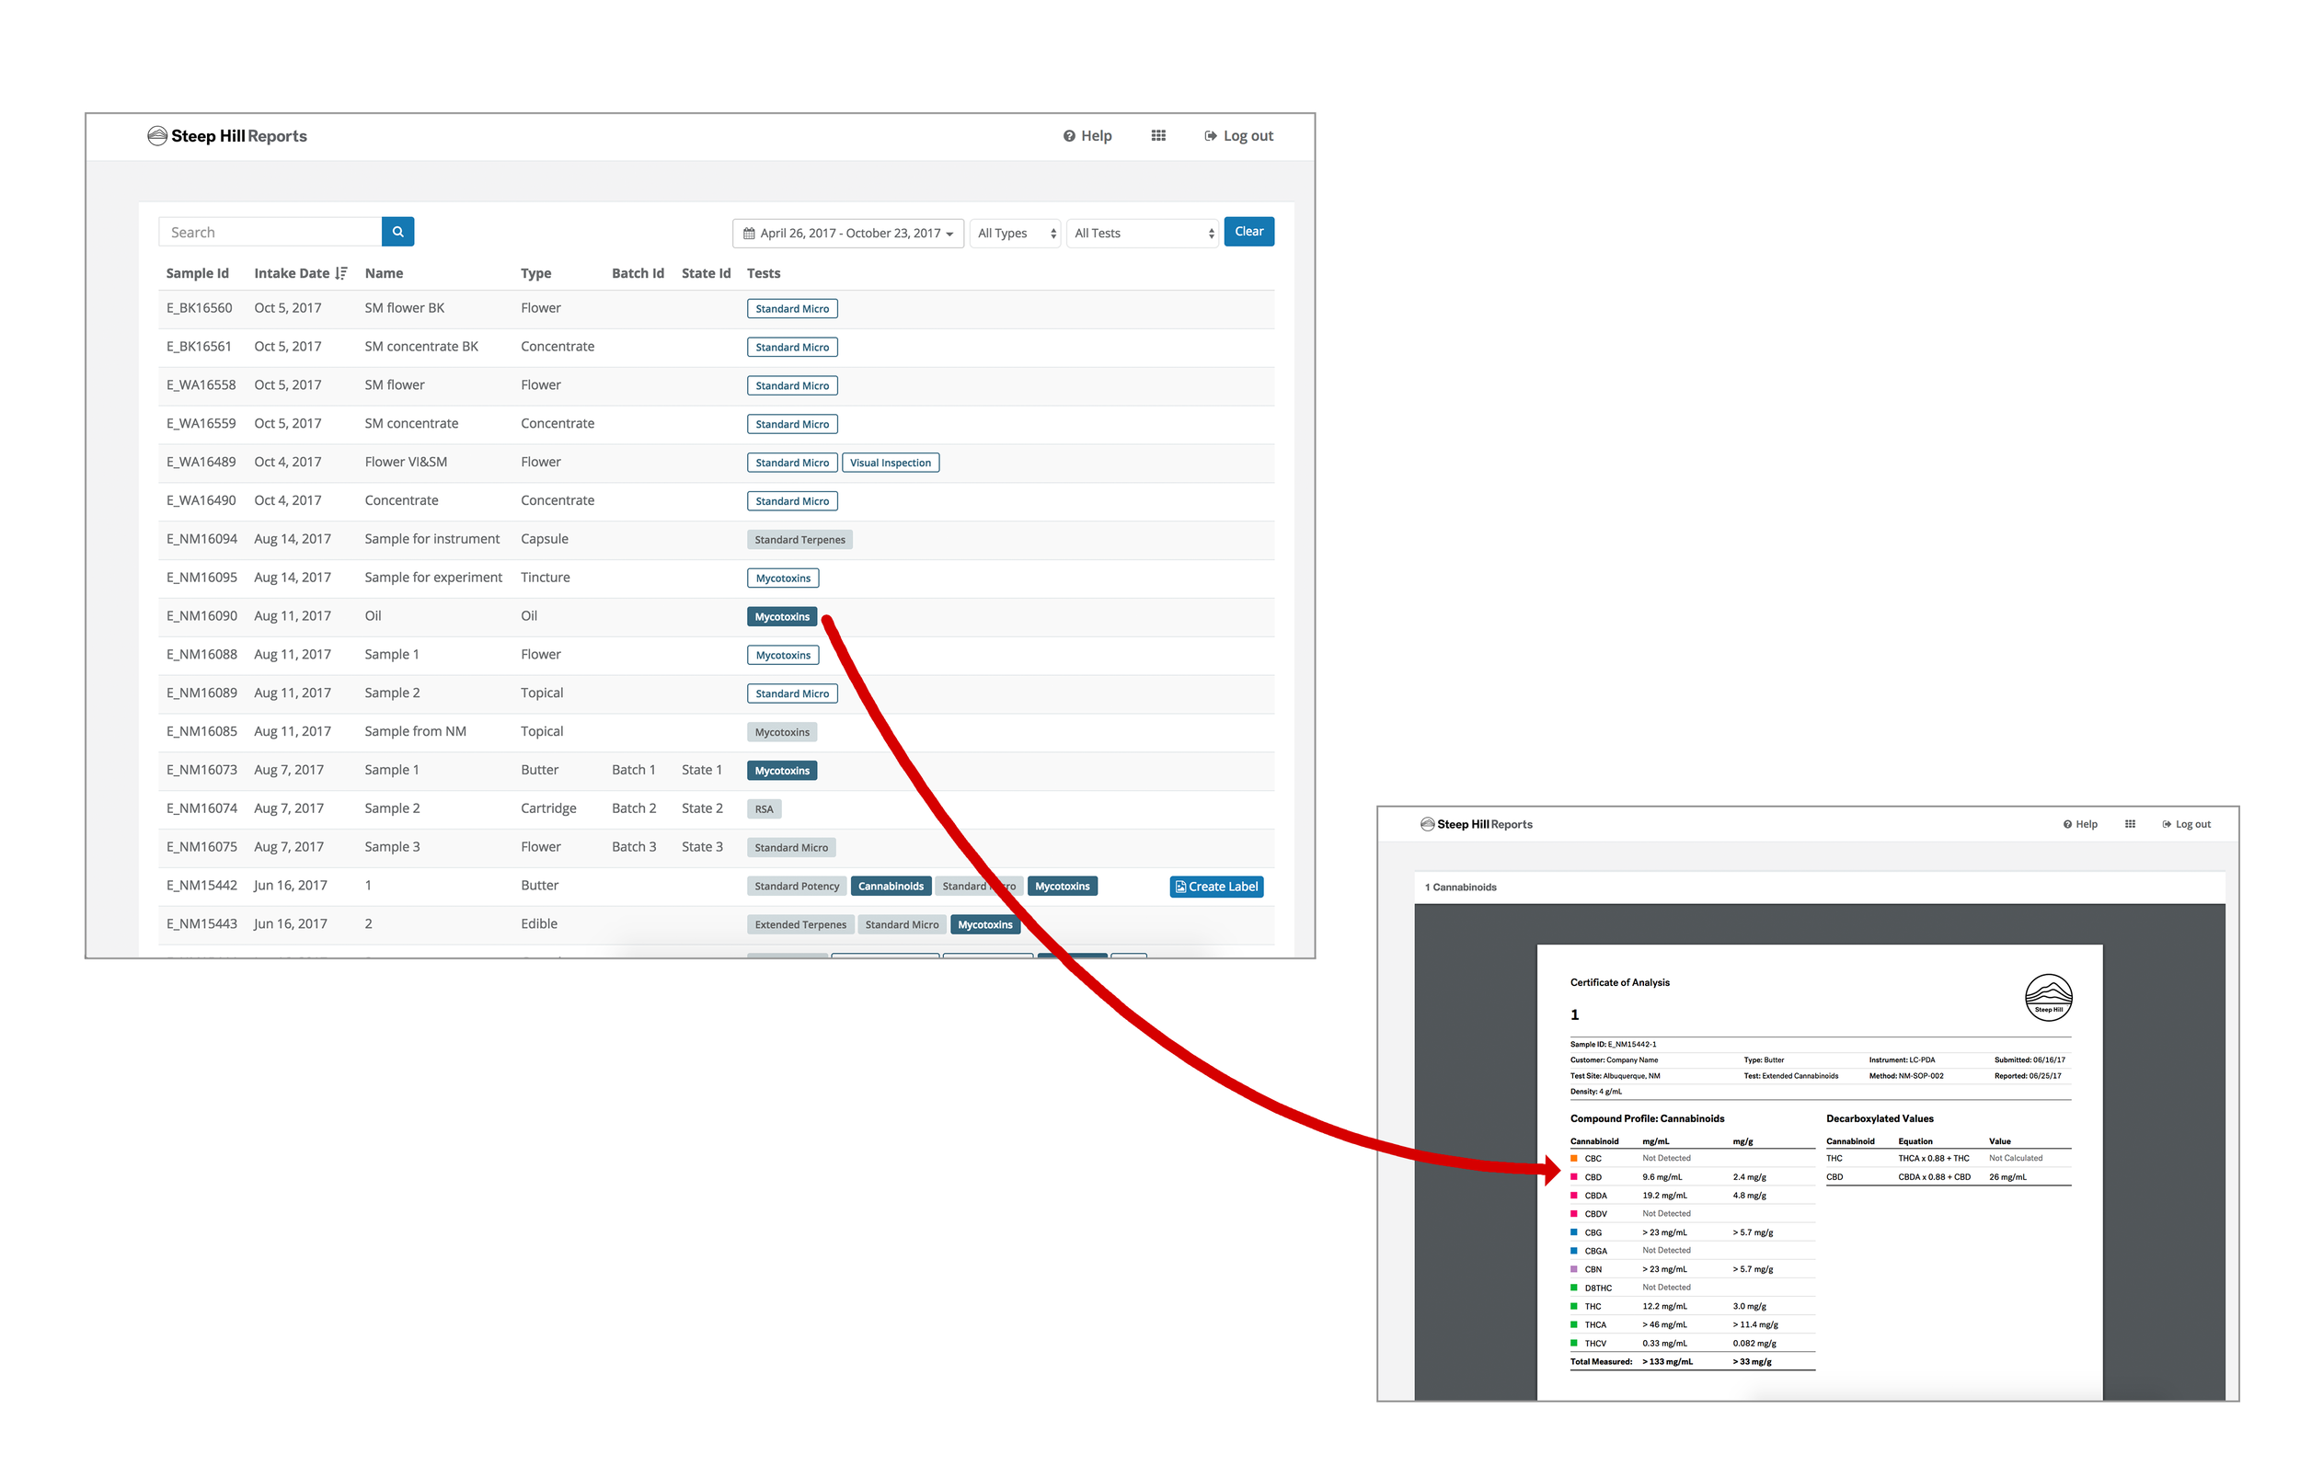Viewport: 2300px width, 1466px height.
Task: Click the 1 Cannabinoids report heading
Action: 1460,888
